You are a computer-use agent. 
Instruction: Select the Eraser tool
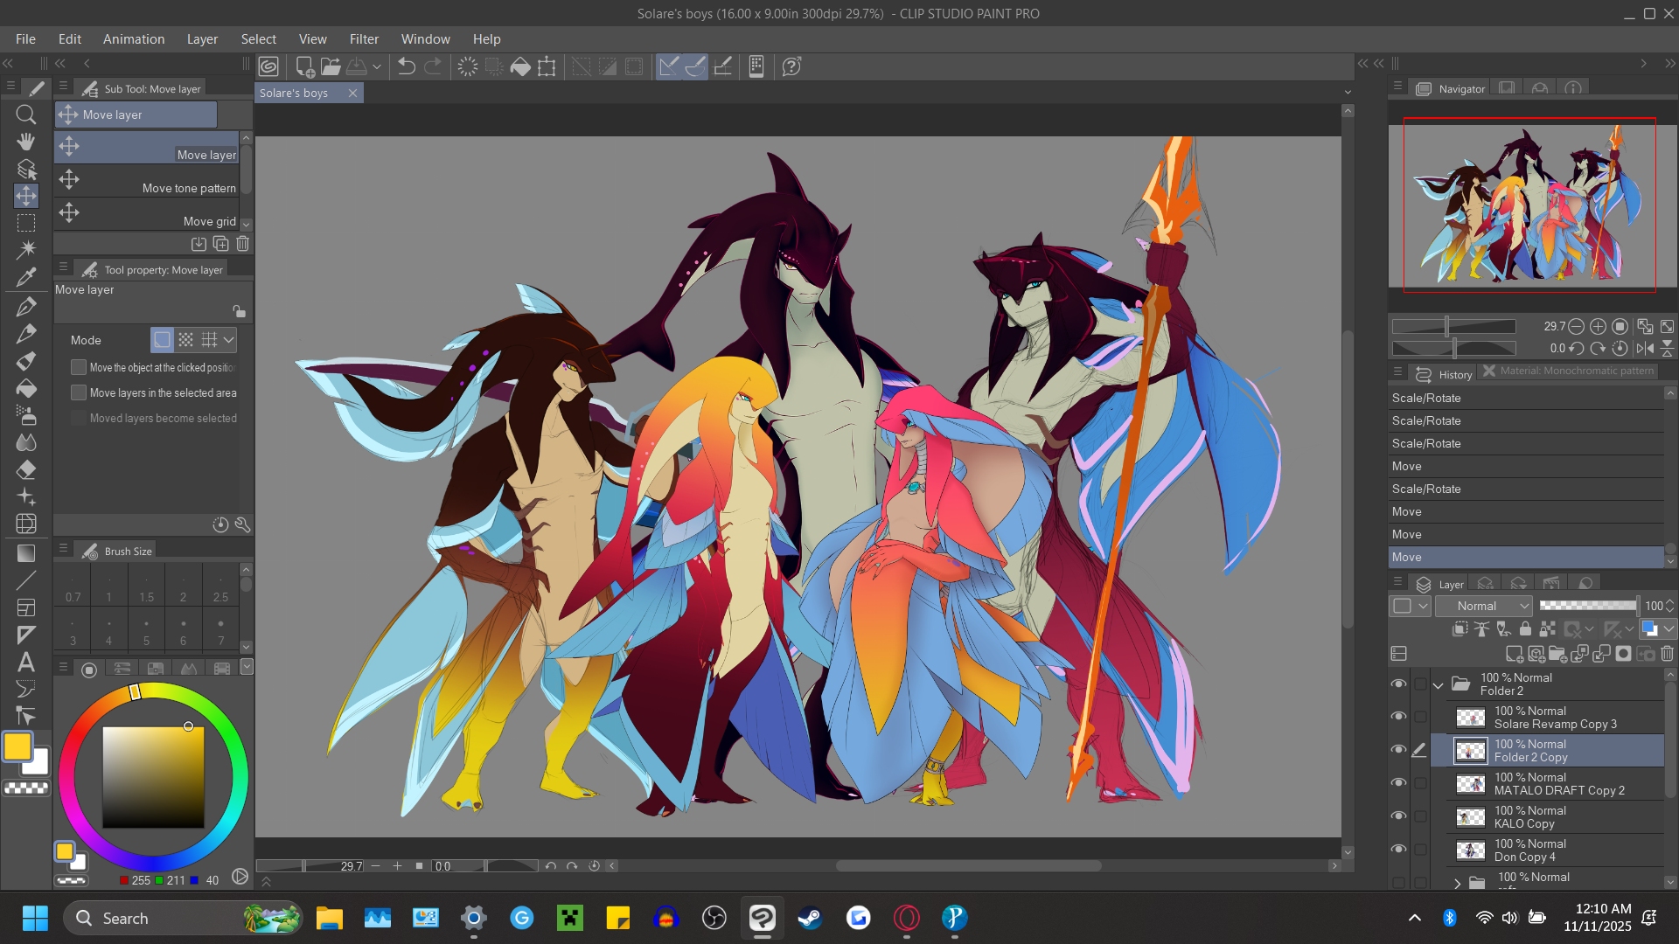click(26, 469)
